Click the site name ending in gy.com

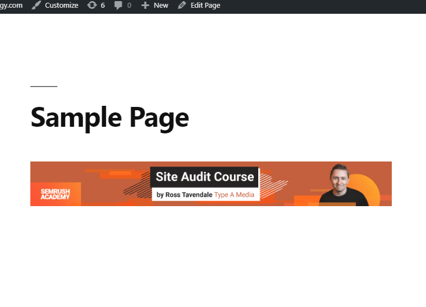(11, 6)
